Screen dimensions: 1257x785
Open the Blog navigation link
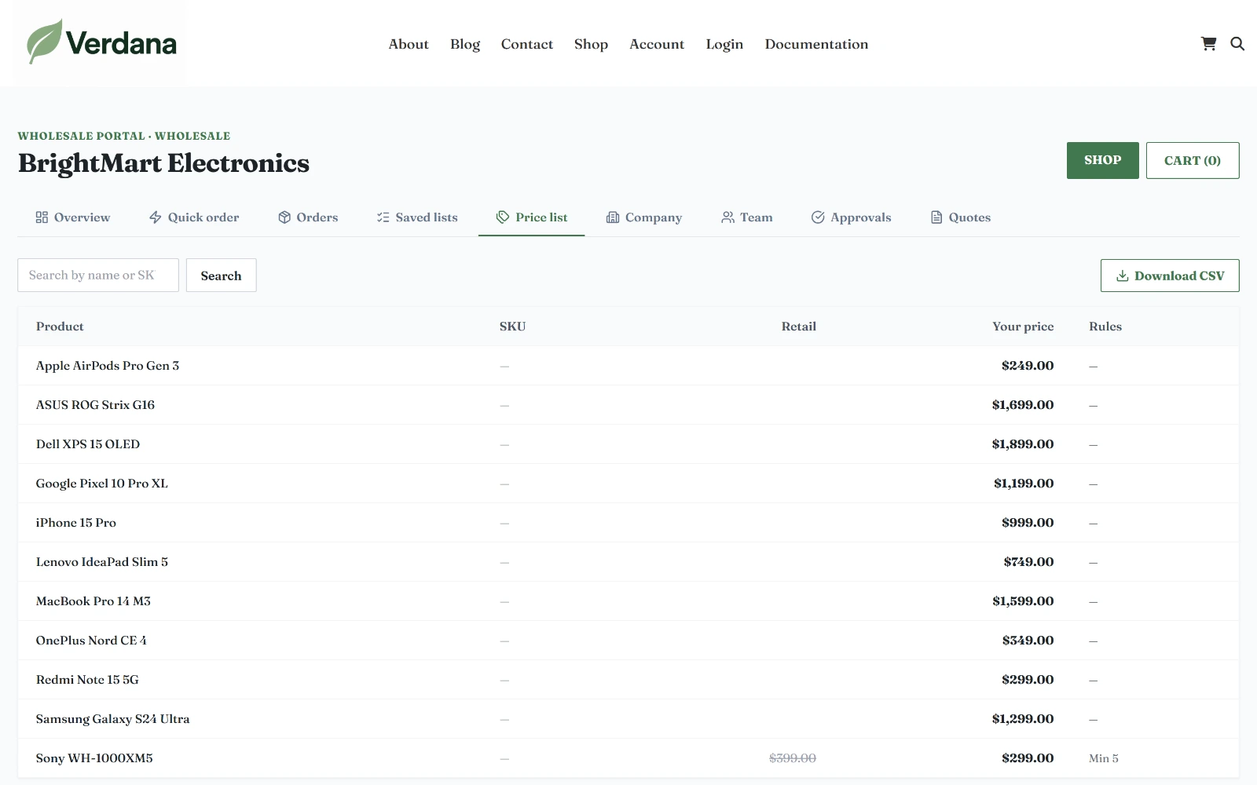(465, 44)
